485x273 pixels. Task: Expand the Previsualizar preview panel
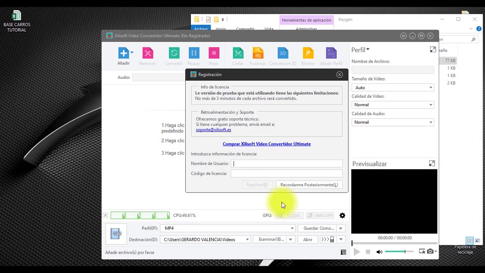pos(432,163)
